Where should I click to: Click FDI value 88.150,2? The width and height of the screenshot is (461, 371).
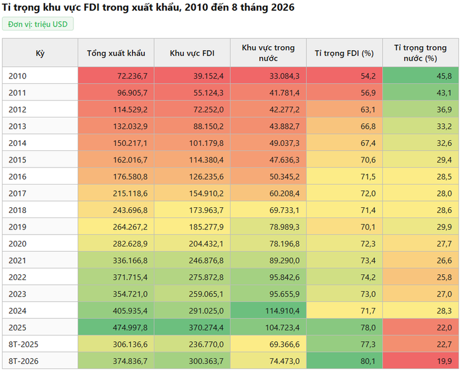[192, 126]
